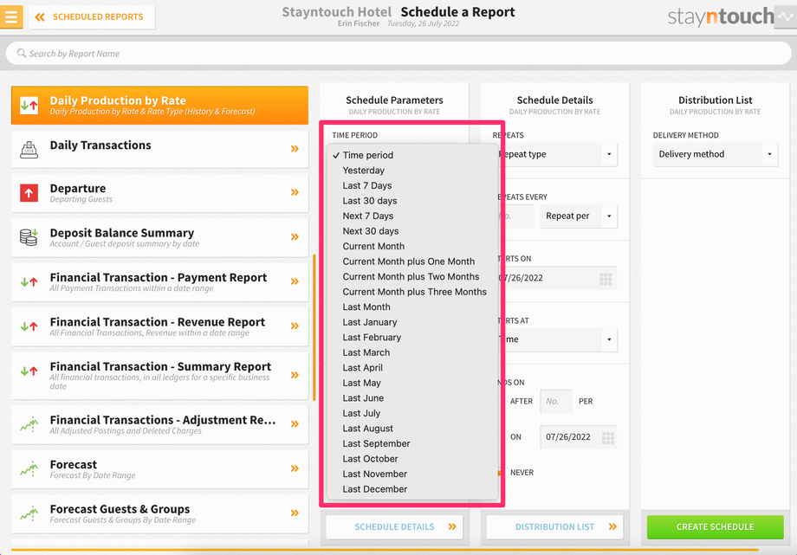
Task: Open Revenue Report chevron arrow
Action: point(295,326)
